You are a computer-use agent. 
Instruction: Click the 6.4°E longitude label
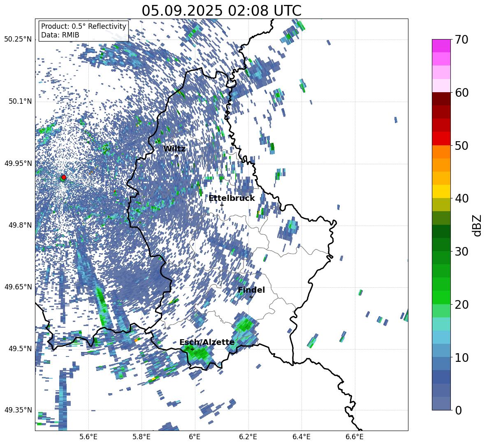301,437
